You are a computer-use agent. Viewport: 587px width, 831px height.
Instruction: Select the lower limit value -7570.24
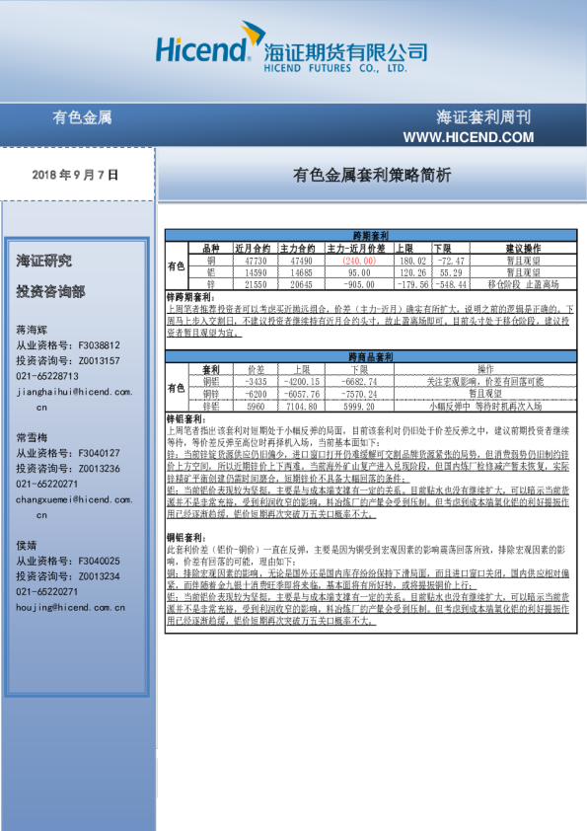click(x=359, y=394)
